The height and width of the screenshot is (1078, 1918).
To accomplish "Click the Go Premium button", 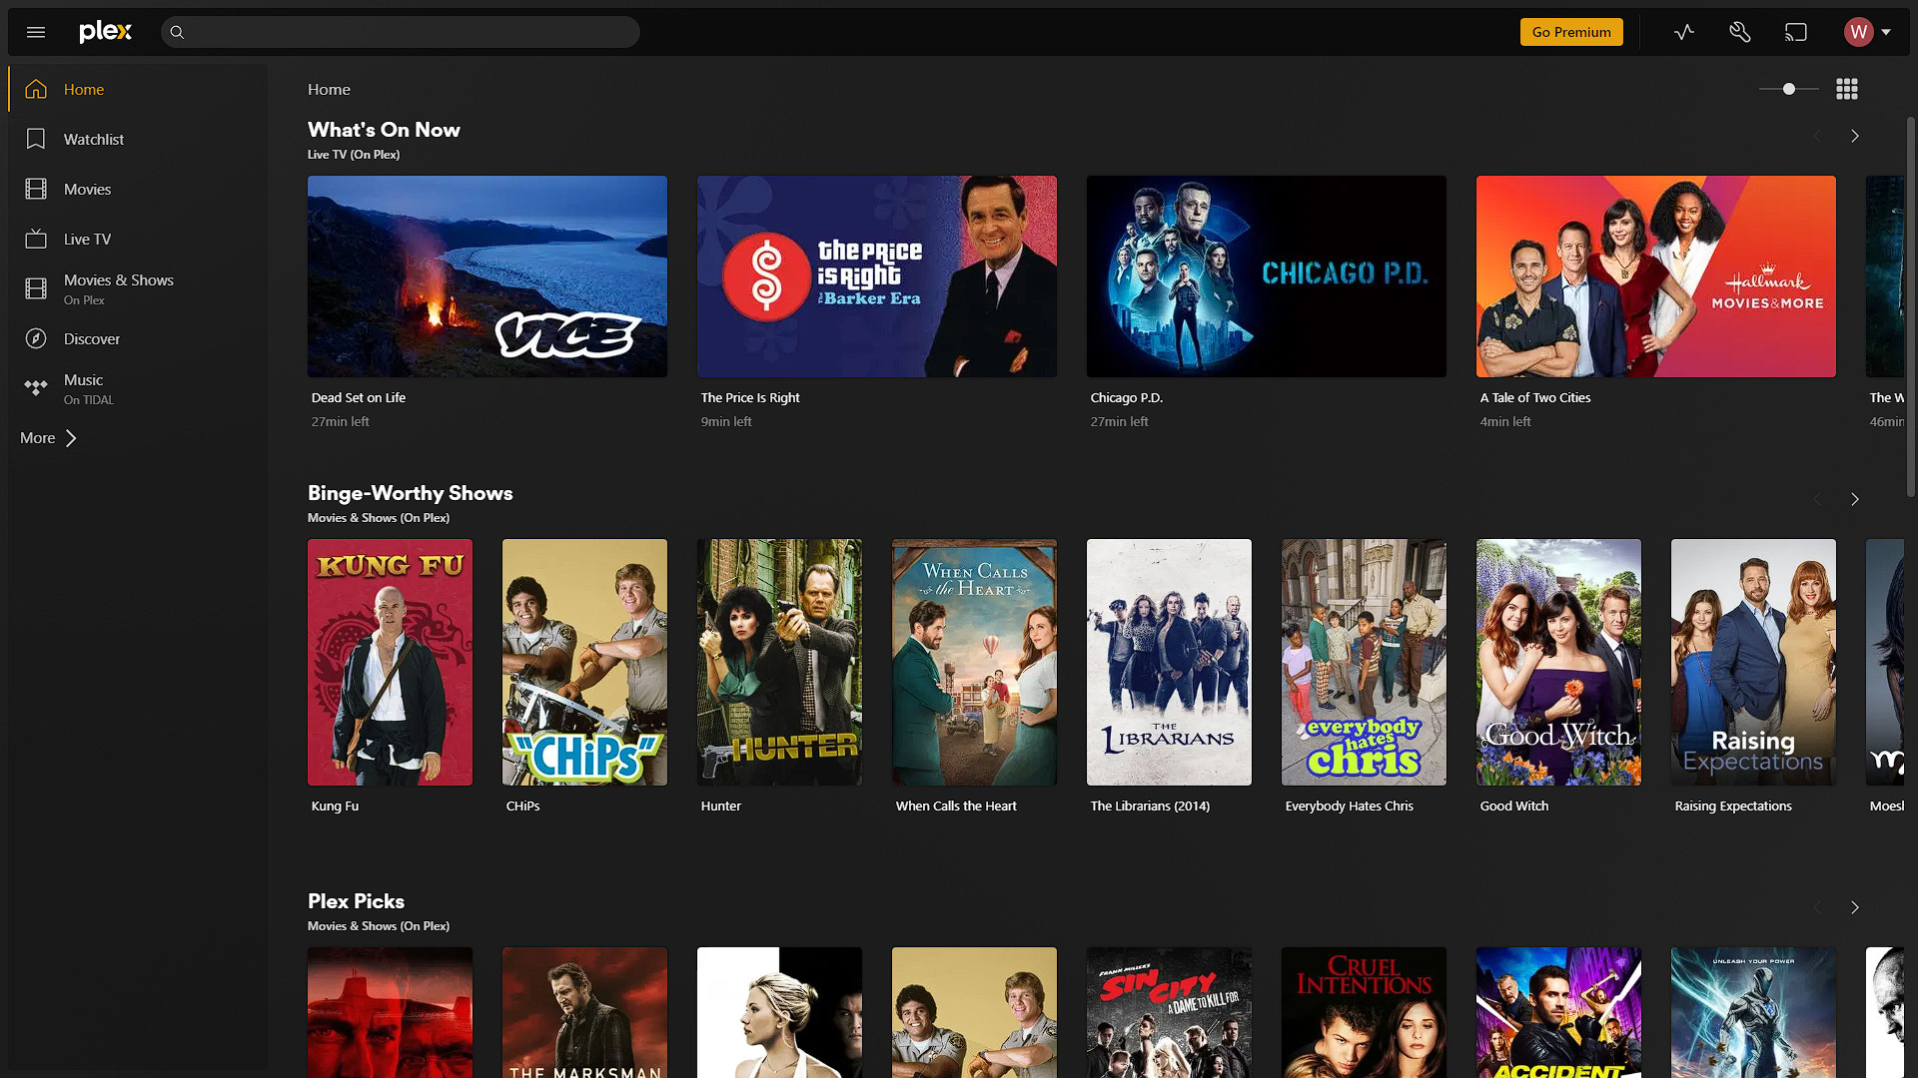I will [1571, 32].
